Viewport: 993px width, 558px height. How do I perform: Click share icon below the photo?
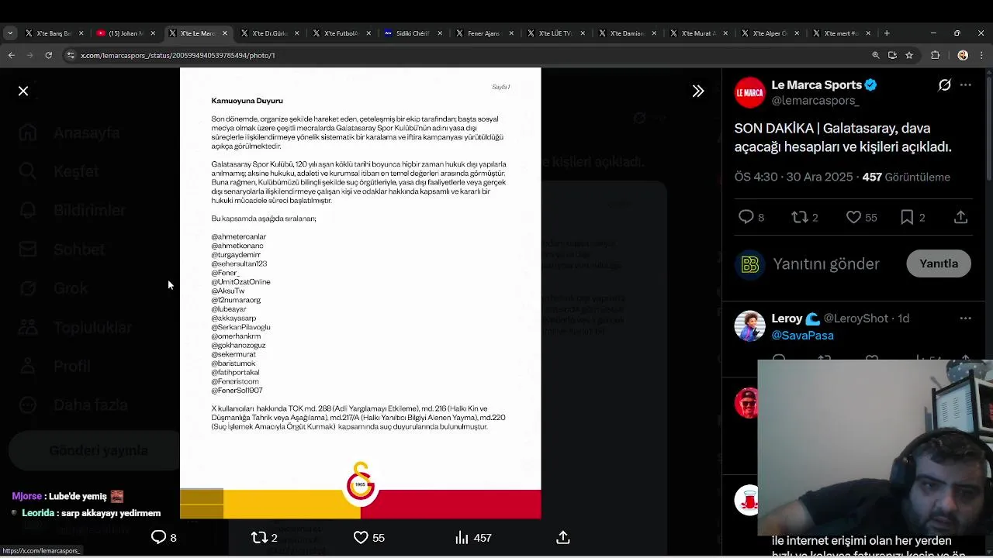563,537
